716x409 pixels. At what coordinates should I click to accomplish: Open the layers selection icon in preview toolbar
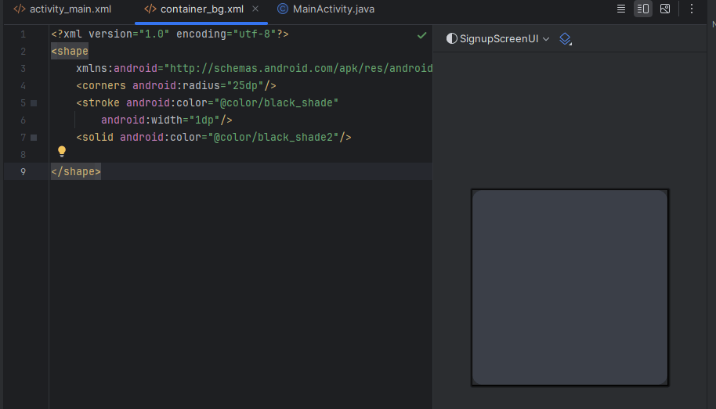[x=566, y=39]
